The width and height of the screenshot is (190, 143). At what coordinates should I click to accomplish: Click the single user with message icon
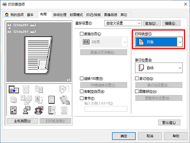[26, 110]
